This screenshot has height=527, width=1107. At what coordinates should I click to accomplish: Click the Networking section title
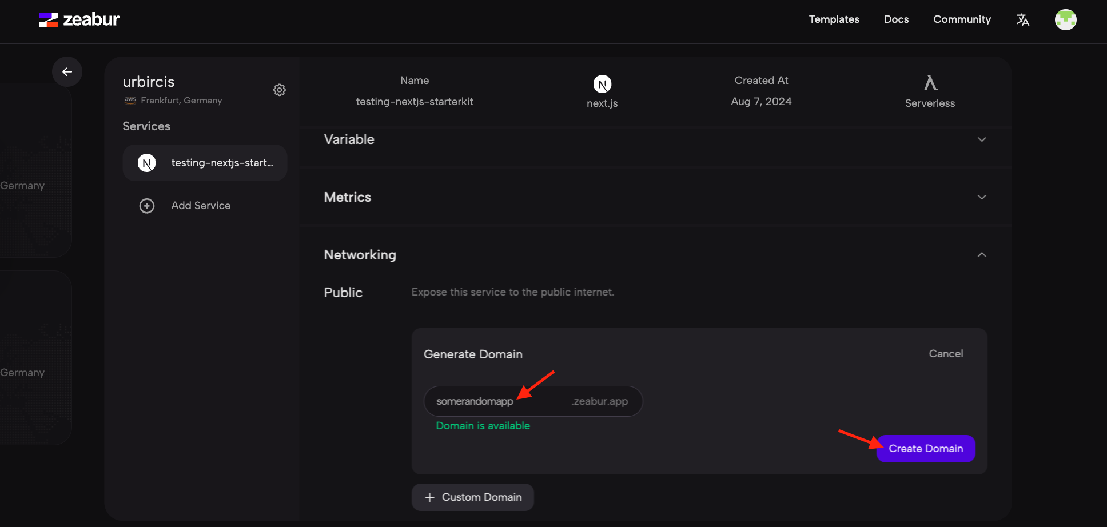click(360, 255)
